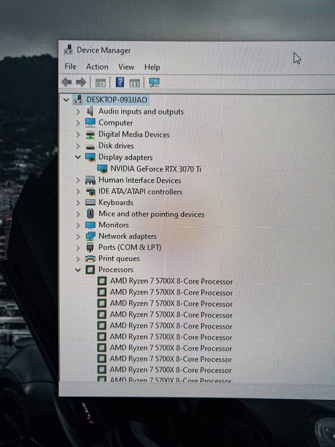Collapse the Display adapters category

pyautogui.click(x=78, y=157)
